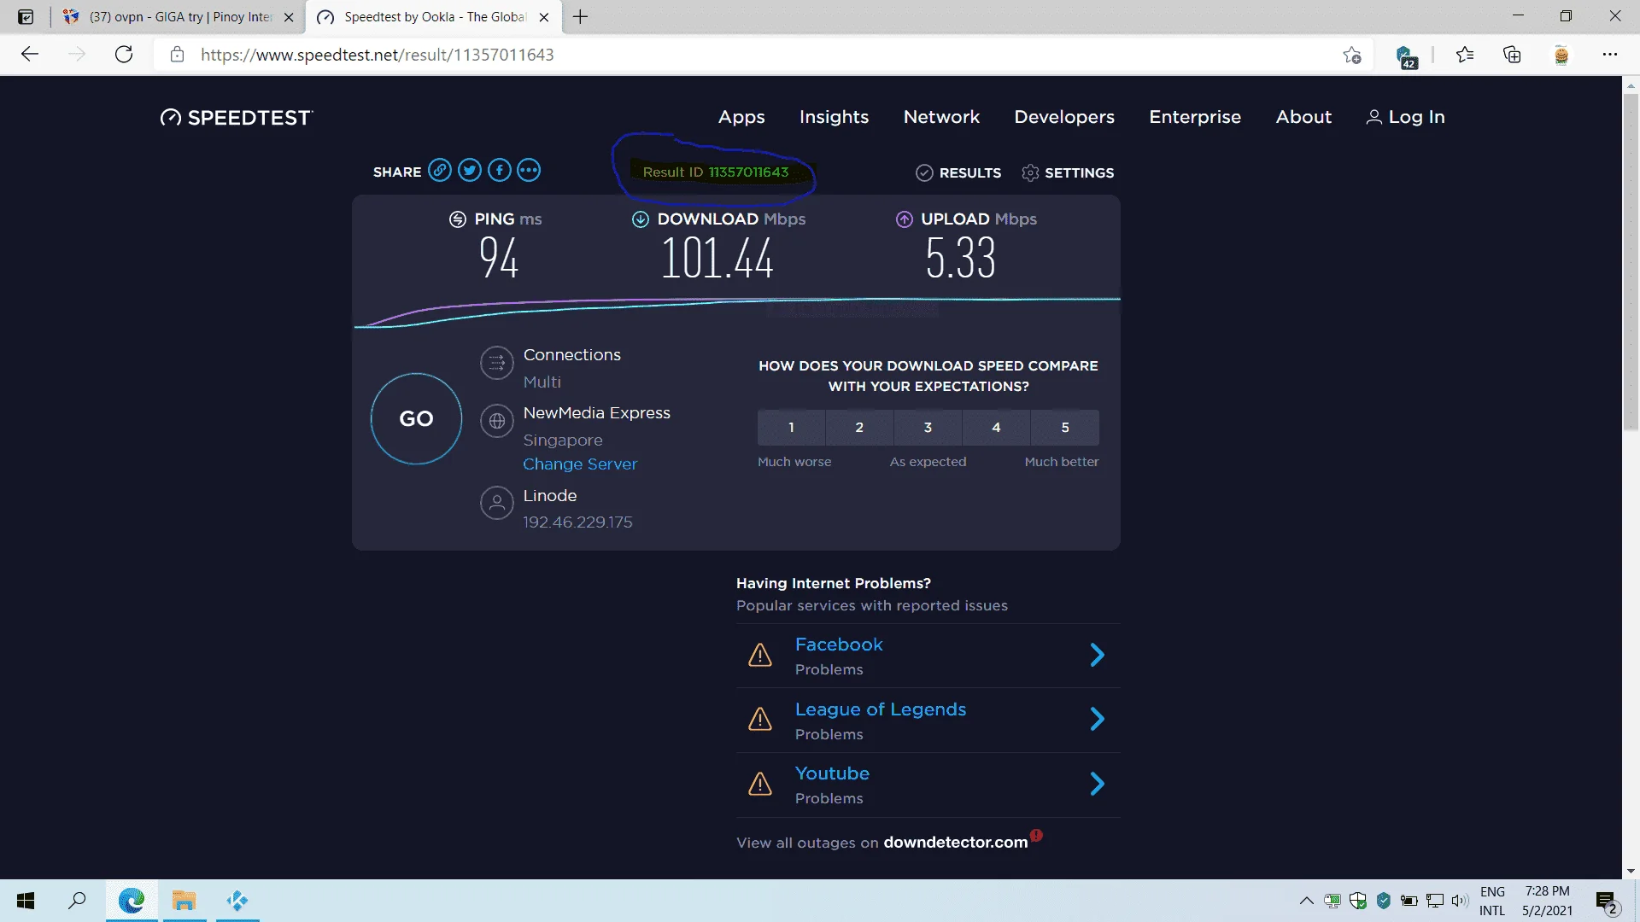
Task: Open File Explorer from taskbar
Action: [x=184, y=901]
